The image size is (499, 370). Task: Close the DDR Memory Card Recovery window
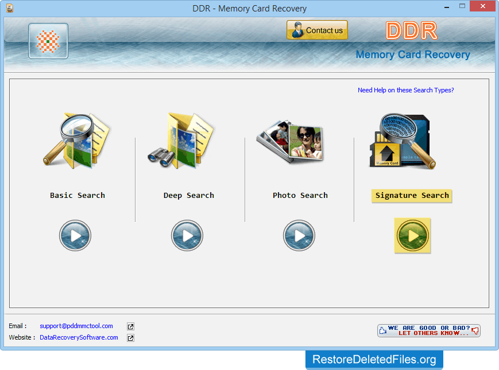pyautogui.click(x=483, y=6)
